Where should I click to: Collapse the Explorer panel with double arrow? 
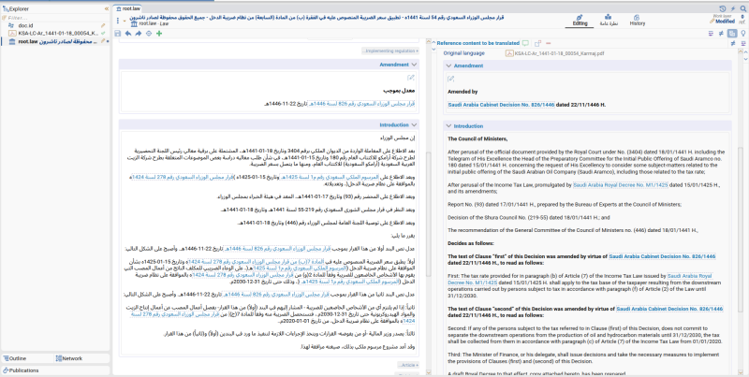pyautogui.click(x=107, y=9)
